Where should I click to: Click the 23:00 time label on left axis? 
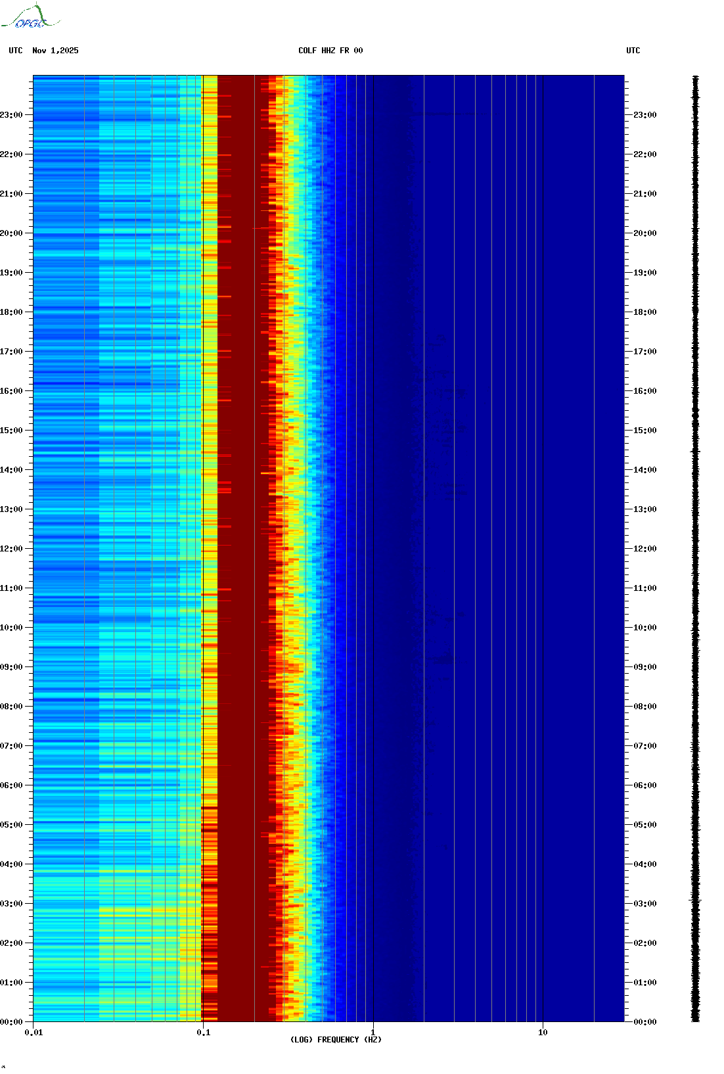(x=11, y=115)
